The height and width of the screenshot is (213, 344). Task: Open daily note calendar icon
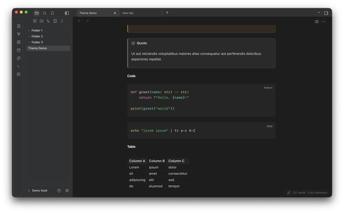point(19,50)
